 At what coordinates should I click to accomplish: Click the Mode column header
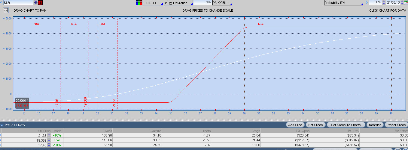(x=57, y=131)
